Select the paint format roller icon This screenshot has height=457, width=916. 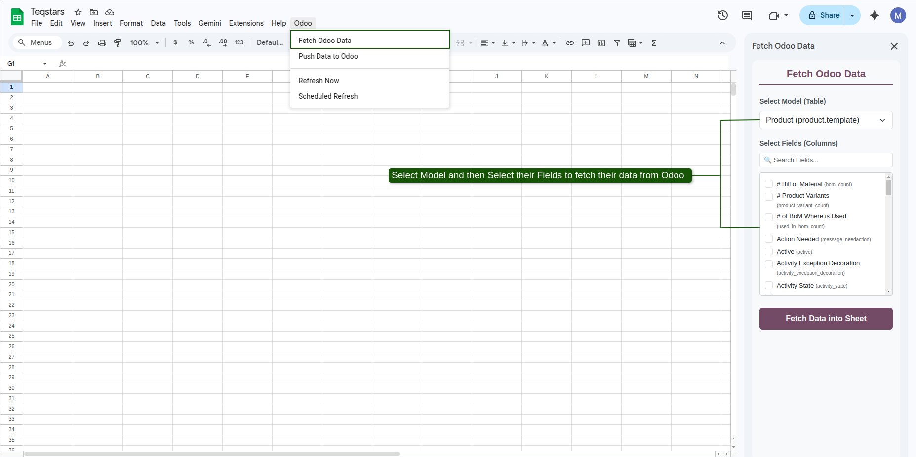[x=118, y=43]
